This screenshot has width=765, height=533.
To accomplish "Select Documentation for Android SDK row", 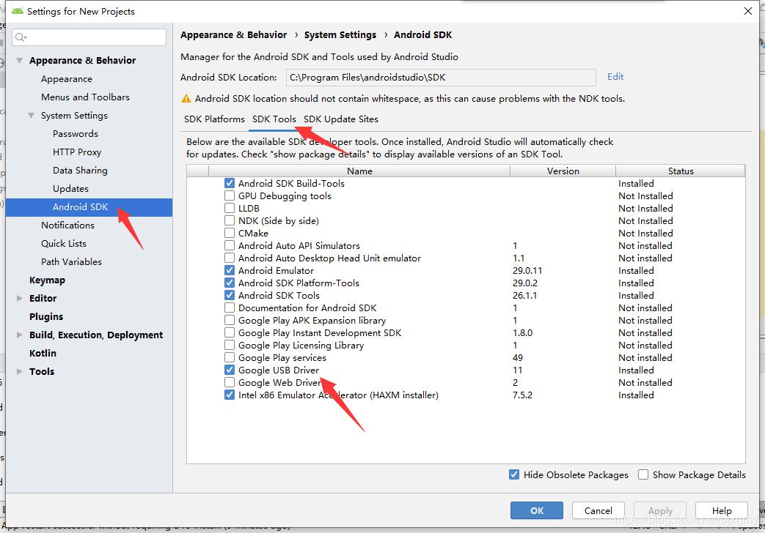I will coord(307,308).
